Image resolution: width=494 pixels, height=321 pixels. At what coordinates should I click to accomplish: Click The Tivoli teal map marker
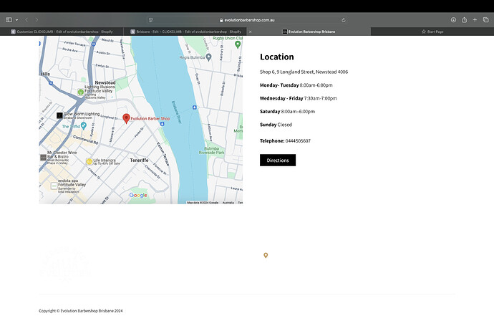point(84,126)
